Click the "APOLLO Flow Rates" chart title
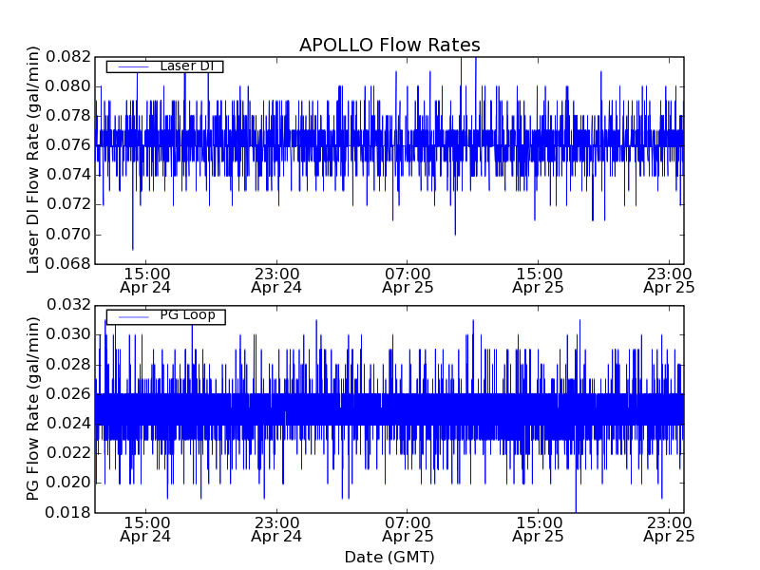This screenshot has width=760, height=570. [389, 45]
